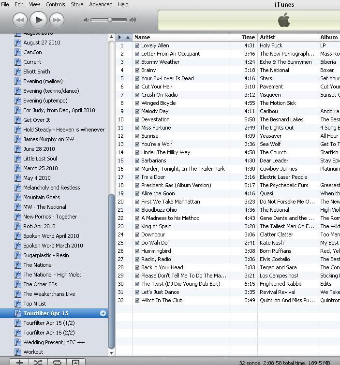Toggle shuffle playback icon
340x365 pixels.
point(38,362)
